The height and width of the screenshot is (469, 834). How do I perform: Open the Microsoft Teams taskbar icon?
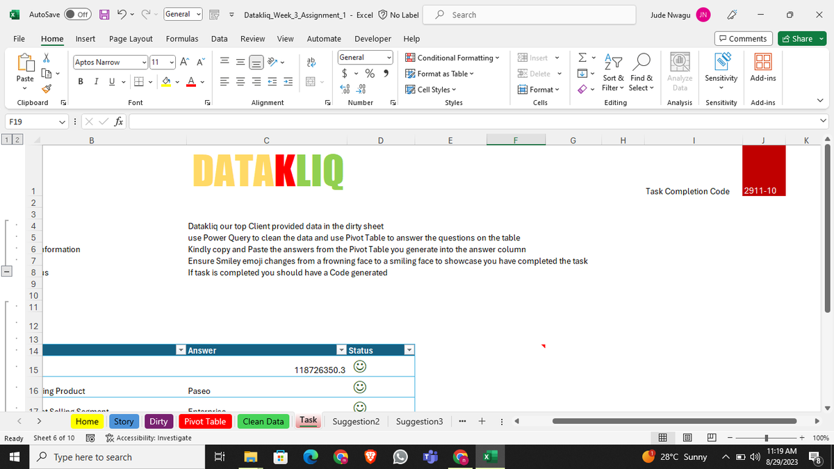[x=430, y=457]
